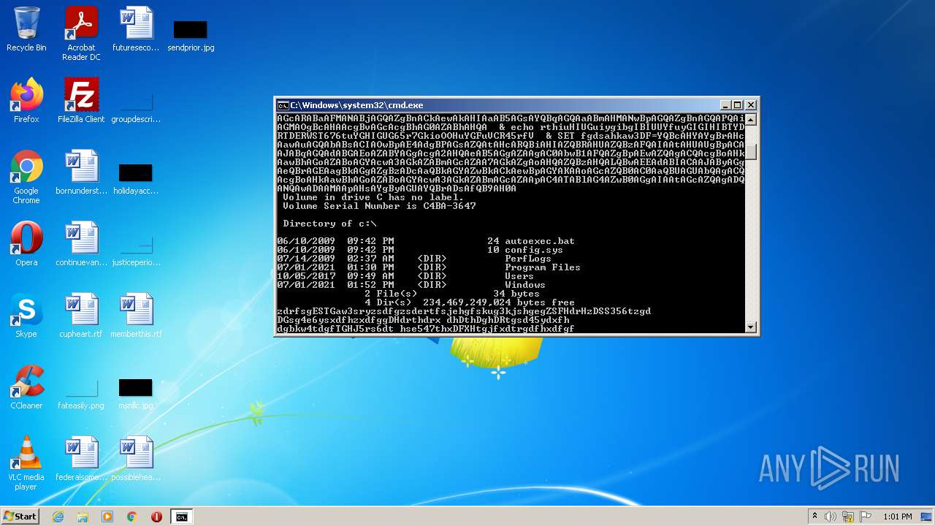The height and width of the screenshot is (526, 935).
Task: Select the federalsome Word document
Action: [81, 459]
